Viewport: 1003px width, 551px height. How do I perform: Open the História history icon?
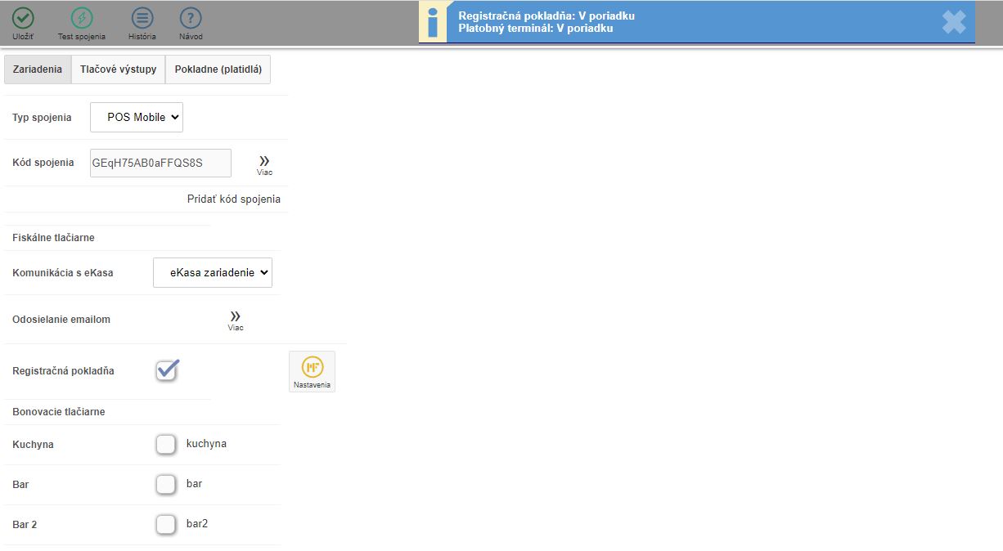point(142,20)
